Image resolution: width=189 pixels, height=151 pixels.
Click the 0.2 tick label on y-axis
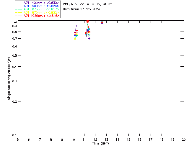[14, 101]
